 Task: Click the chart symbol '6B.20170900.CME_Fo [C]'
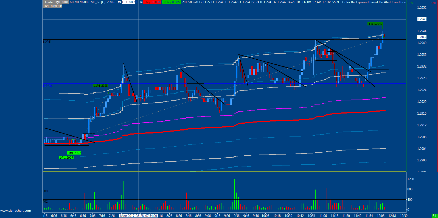[x=88, y=2]
